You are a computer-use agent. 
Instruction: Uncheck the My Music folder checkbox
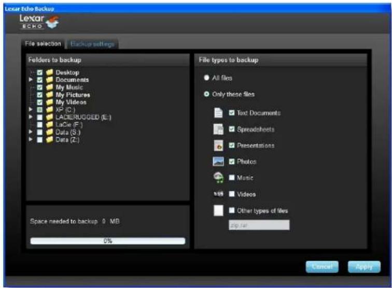39,88
